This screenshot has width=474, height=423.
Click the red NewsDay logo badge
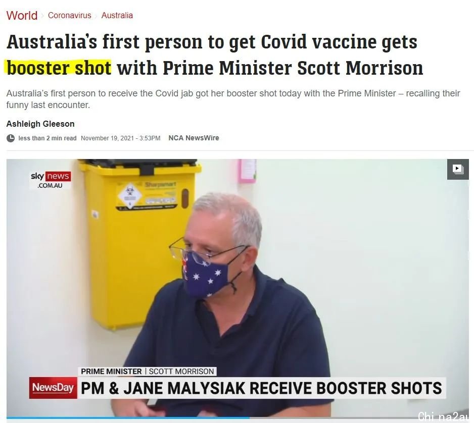[x=53, y=388]
